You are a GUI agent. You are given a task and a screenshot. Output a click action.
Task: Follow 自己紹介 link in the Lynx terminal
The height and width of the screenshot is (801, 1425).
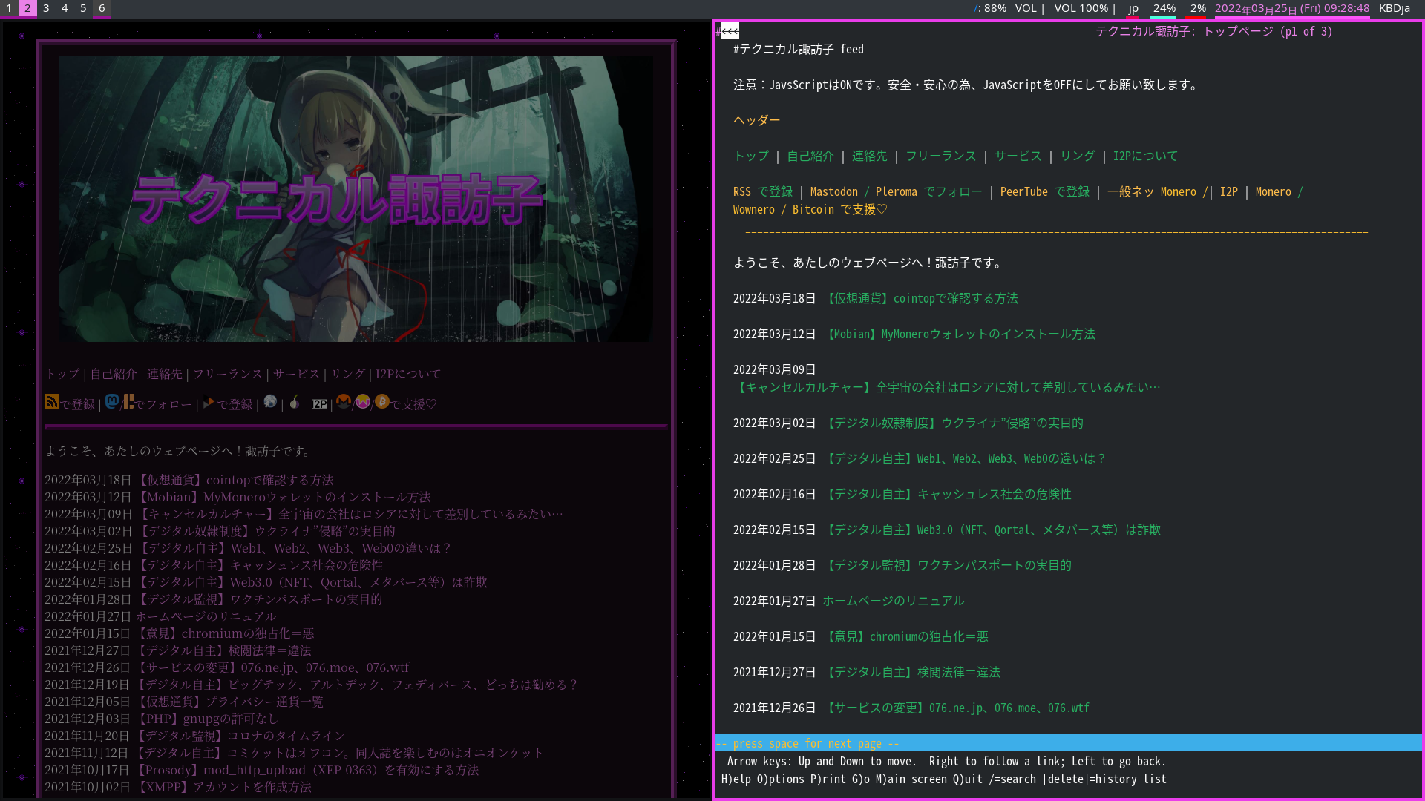(810, 156)
